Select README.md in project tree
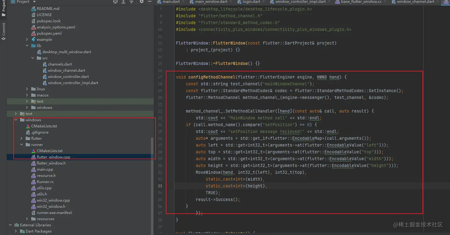 [48, 9]
